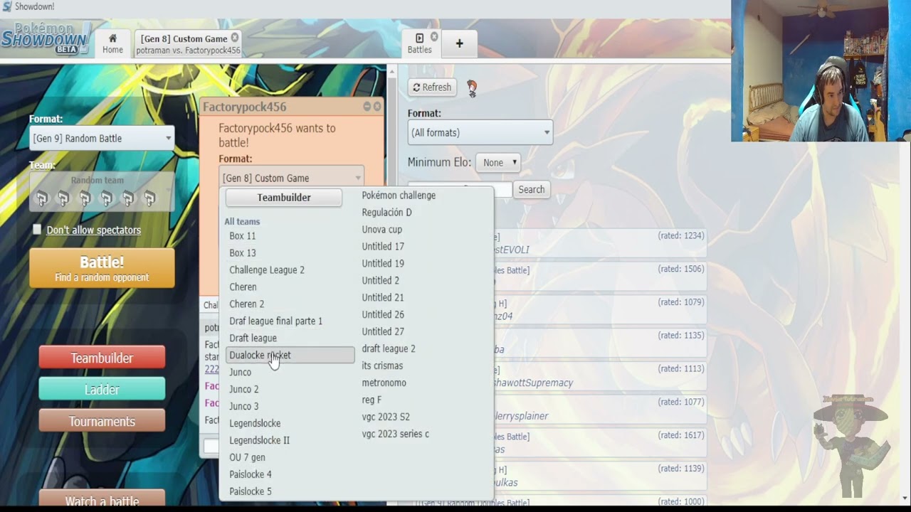Screen dimensions: 911x512
Task: Select the vgc 2023 S2 team
Action: click(x=423, y=417)
